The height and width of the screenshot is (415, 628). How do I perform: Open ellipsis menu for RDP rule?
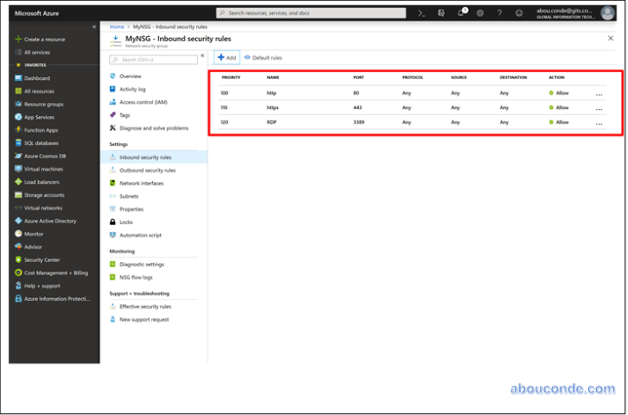[599, 123]
